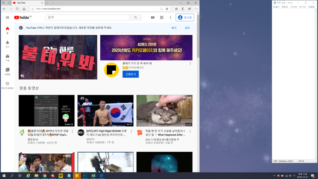Open the video camera upload icon
This screenshot has width=318, height=179.
pos(153,17)
